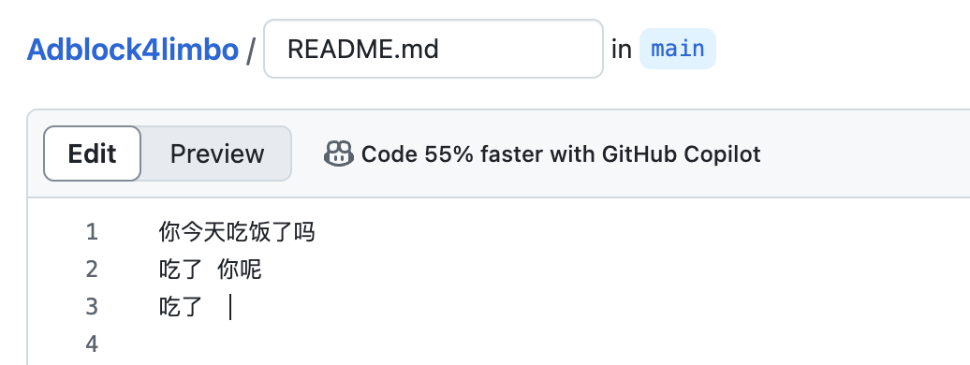Click the main branch label
The height and width of the screenshot is (365, 970).
click(677, 49)
